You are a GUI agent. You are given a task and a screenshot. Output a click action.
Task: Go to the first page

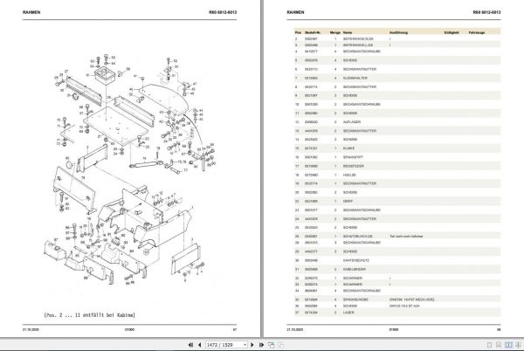tap(190, 345)
